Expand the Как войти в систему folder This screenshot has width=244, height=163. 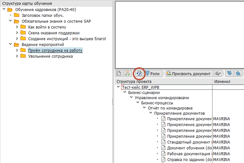(x=17, y=27)
